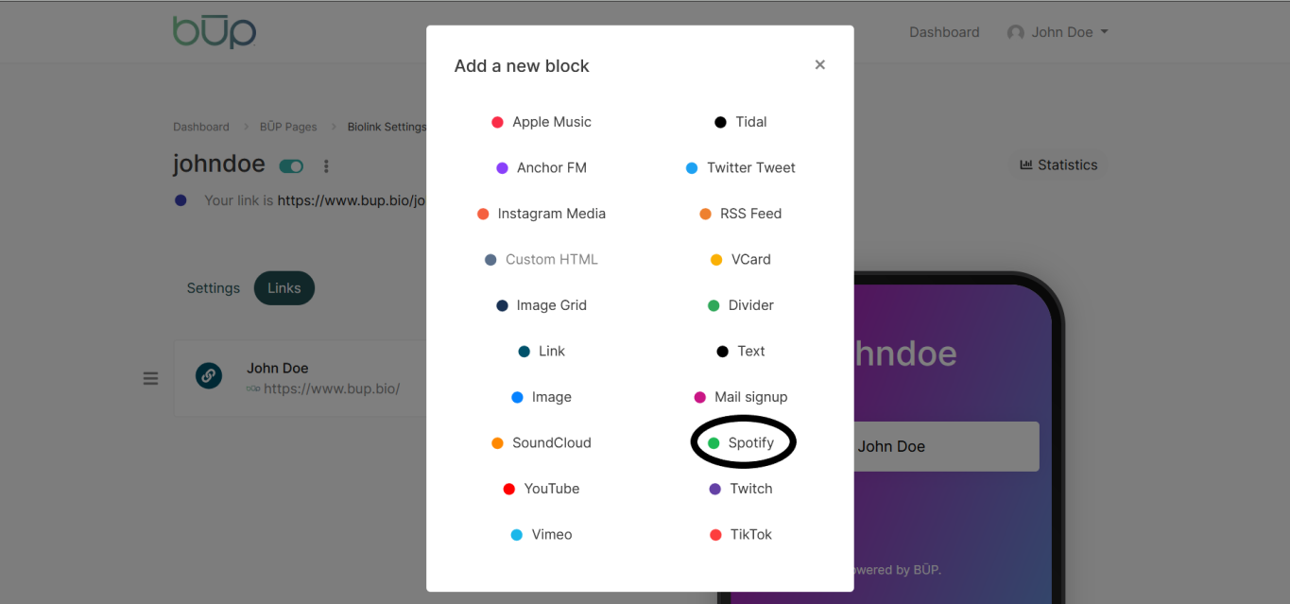Switch to the Links tab
Image resolution: width=1290 pixels, height=604 pixels.
pyautogui.click(x=284, y=288)
